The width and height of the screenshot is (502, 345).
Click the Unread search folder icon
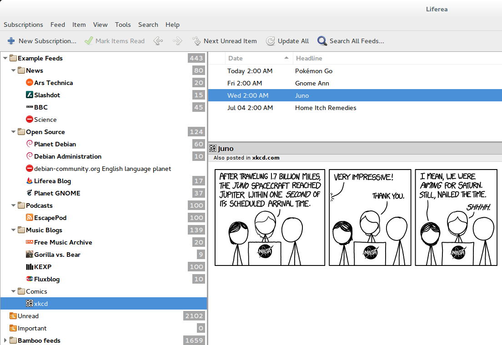click(13, 316)
